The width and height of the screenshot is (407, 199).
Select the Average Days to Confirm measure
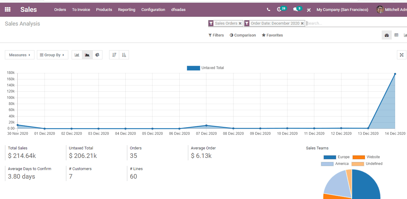[x=35, y=173]
